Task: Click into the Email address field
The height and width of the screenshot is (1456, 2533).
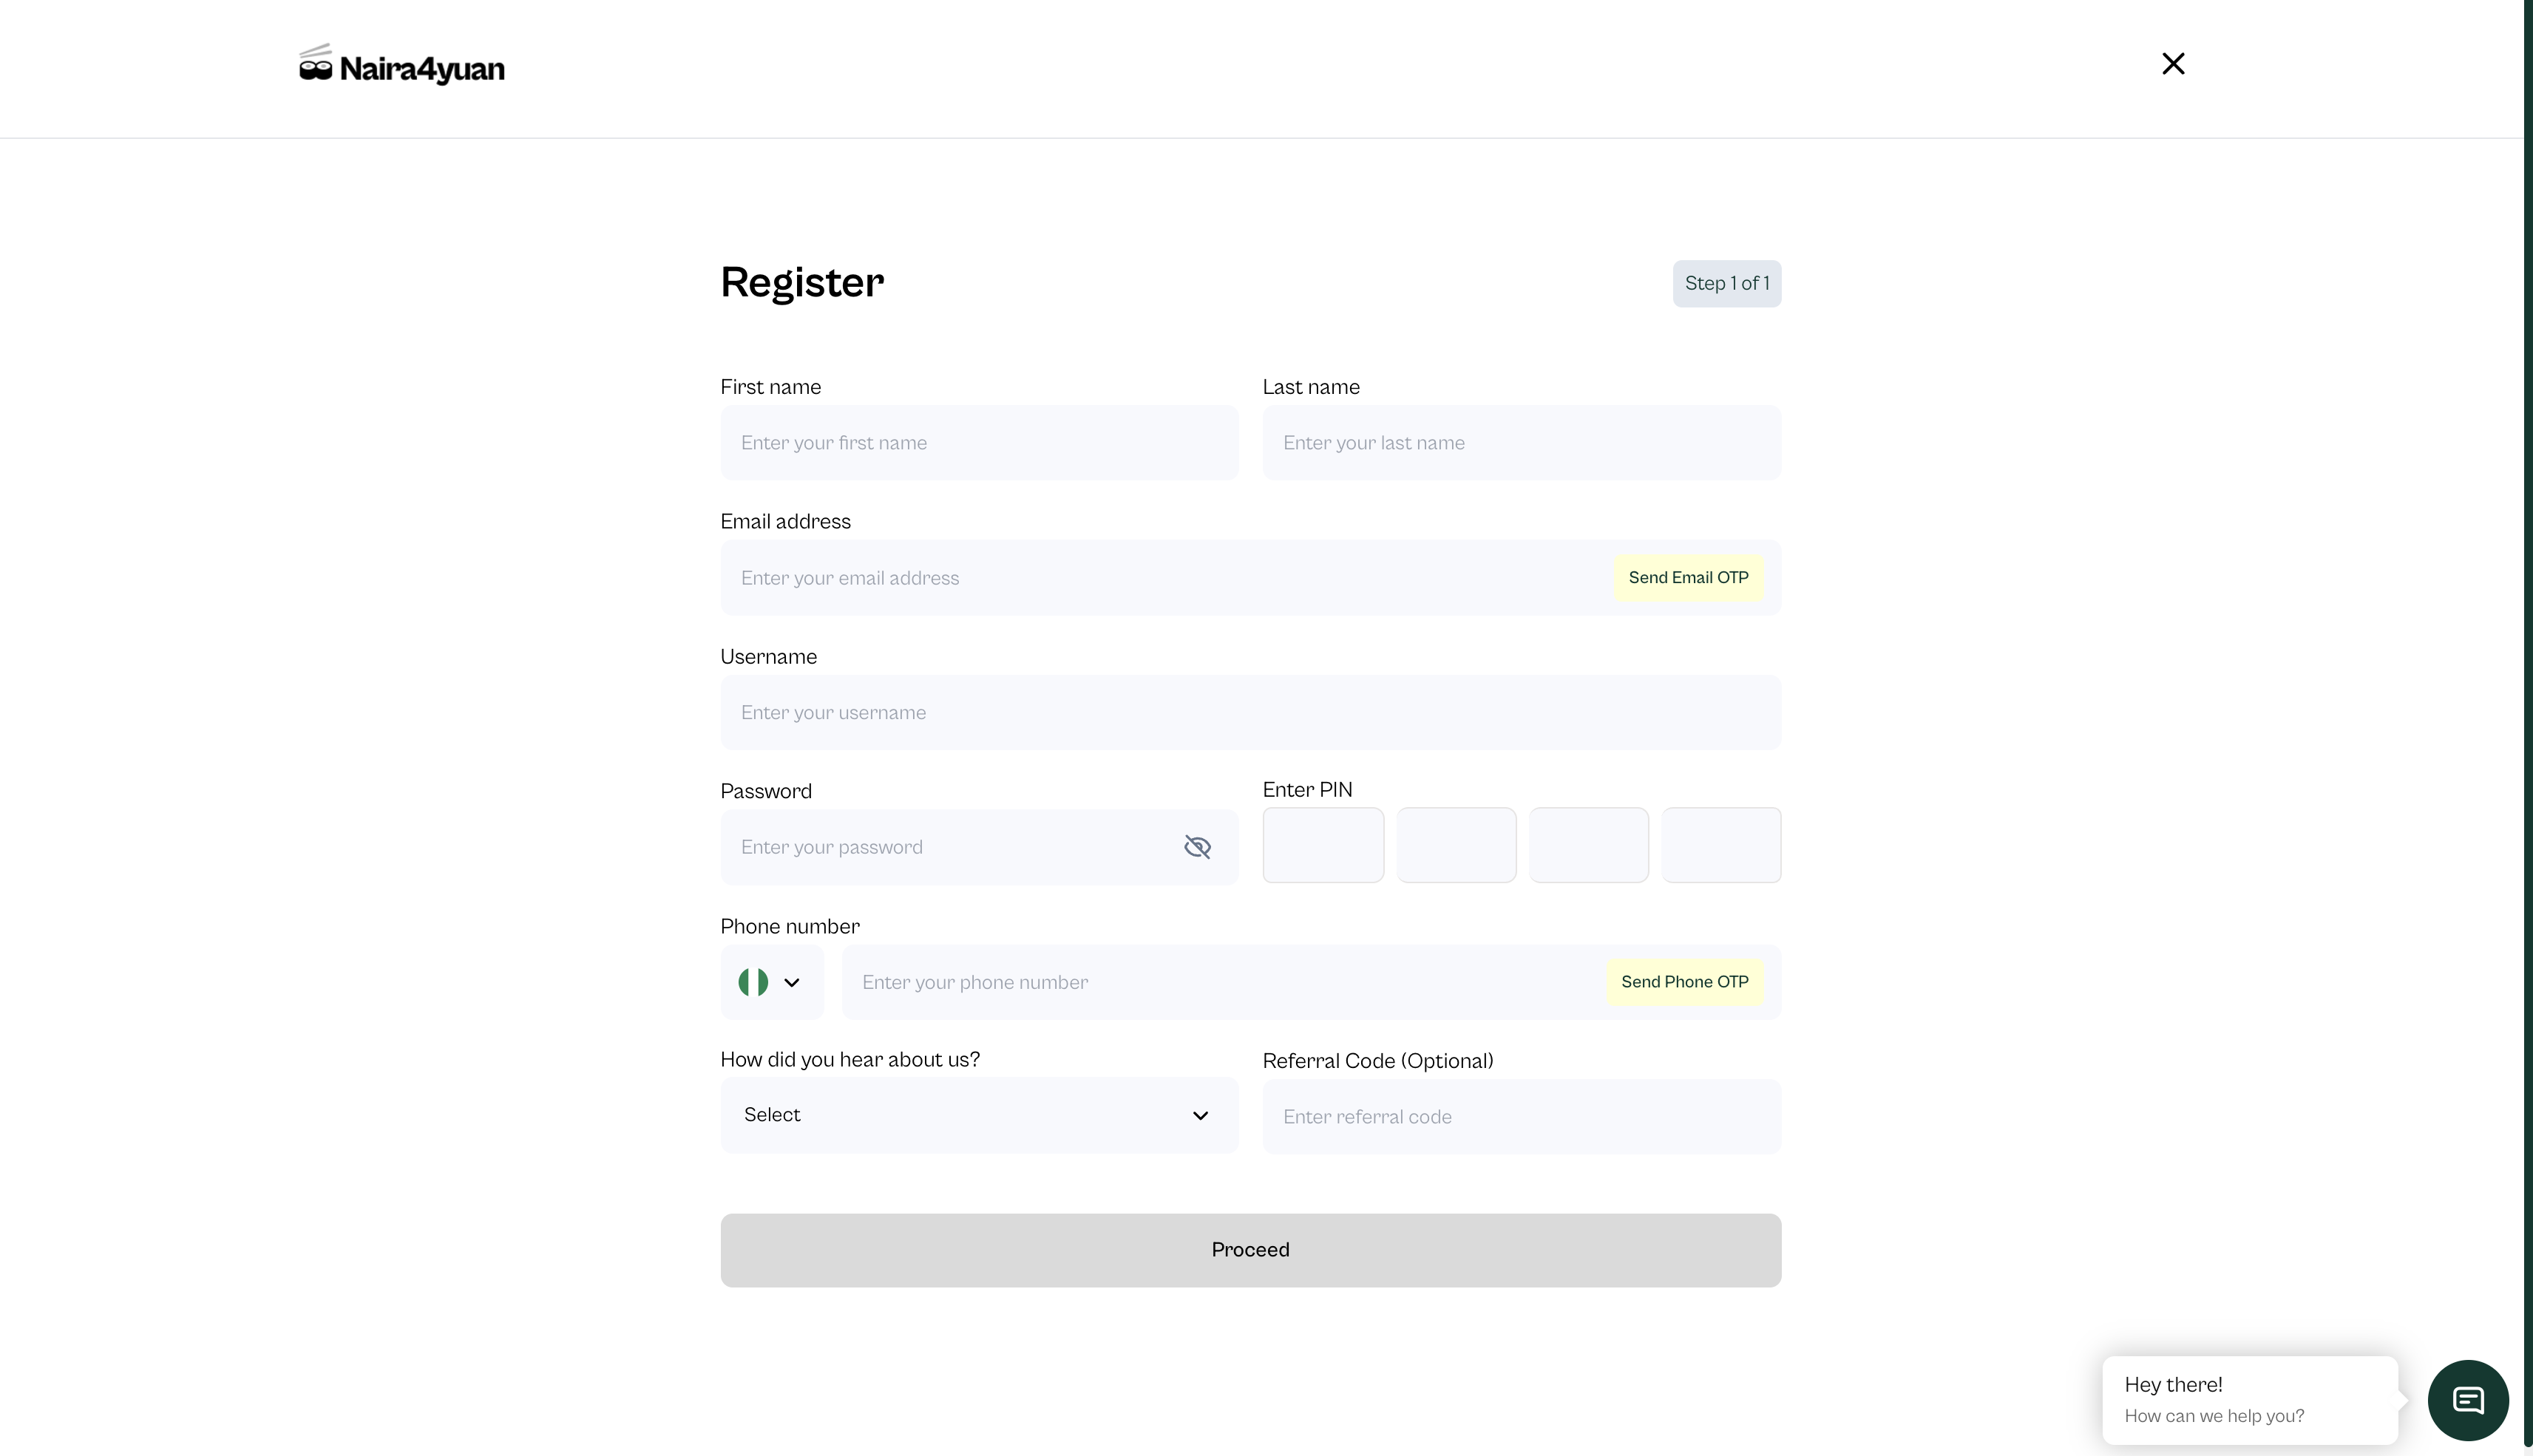Action: pyautogui.click(x=1161, y=578)
